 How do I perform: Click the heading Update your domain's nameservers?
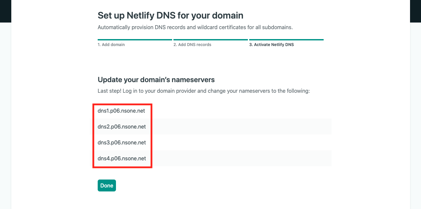point(156,79)
